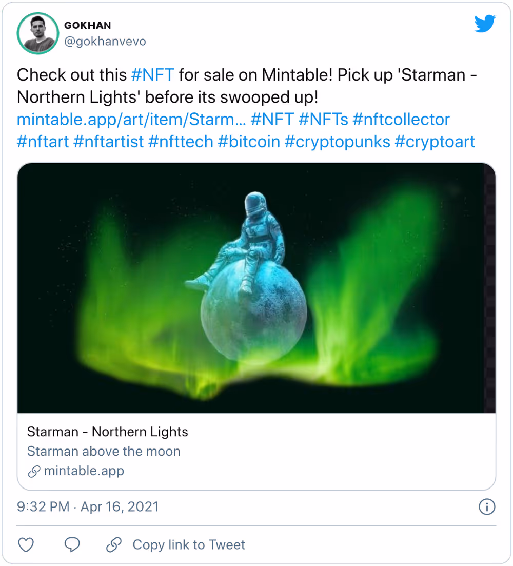
Task: Click the chain link icon beside Copy link
Action: click(x=114, y=544)
